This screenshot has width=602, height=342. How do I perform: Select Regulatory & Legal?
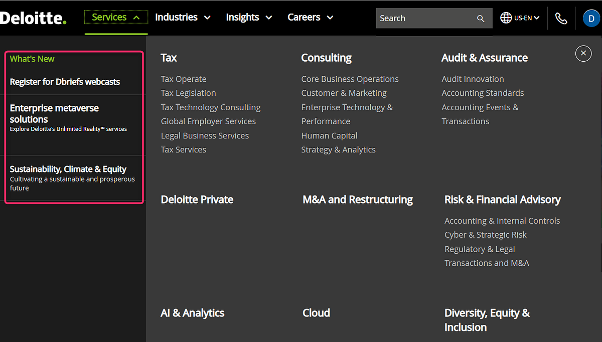[480, 249]
